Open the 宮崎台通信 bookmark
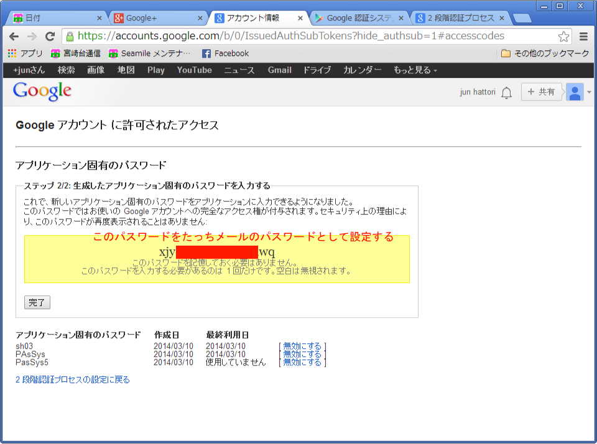597x444 pixels. tap(76, 53)
